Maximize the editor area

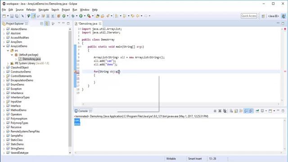coord(283,23)
